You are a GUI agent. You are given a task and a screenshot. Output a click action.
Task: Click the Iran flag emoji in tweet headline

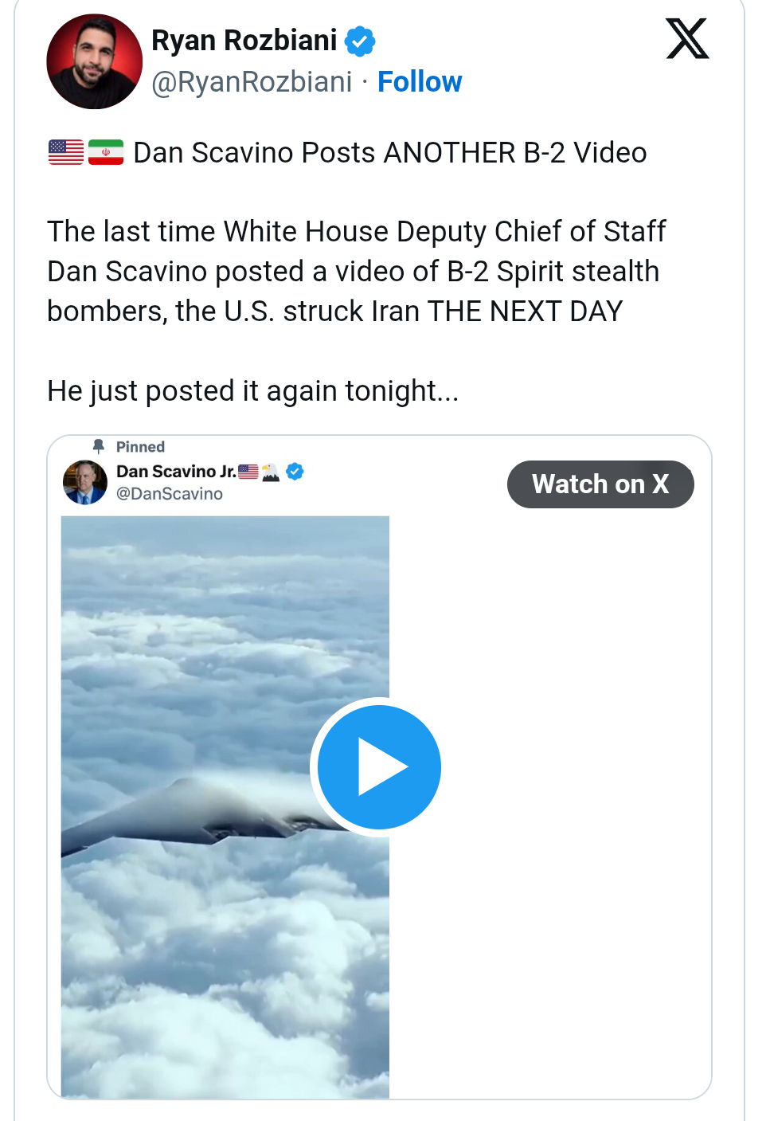pos(106,152)
